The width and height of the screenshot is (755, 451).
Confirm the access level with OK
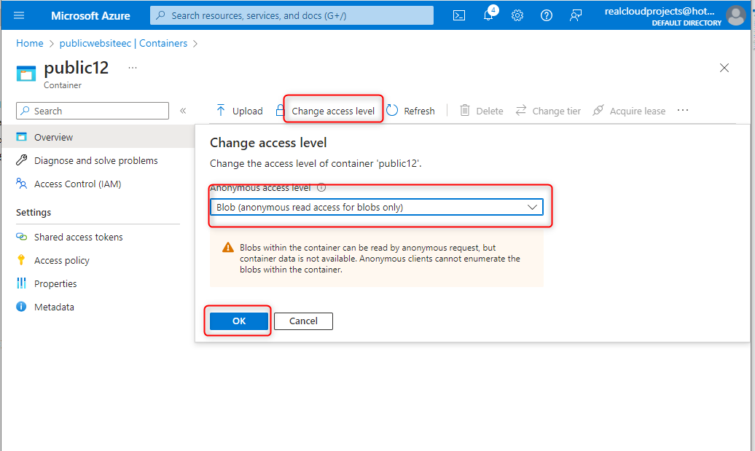coord(239,321)
